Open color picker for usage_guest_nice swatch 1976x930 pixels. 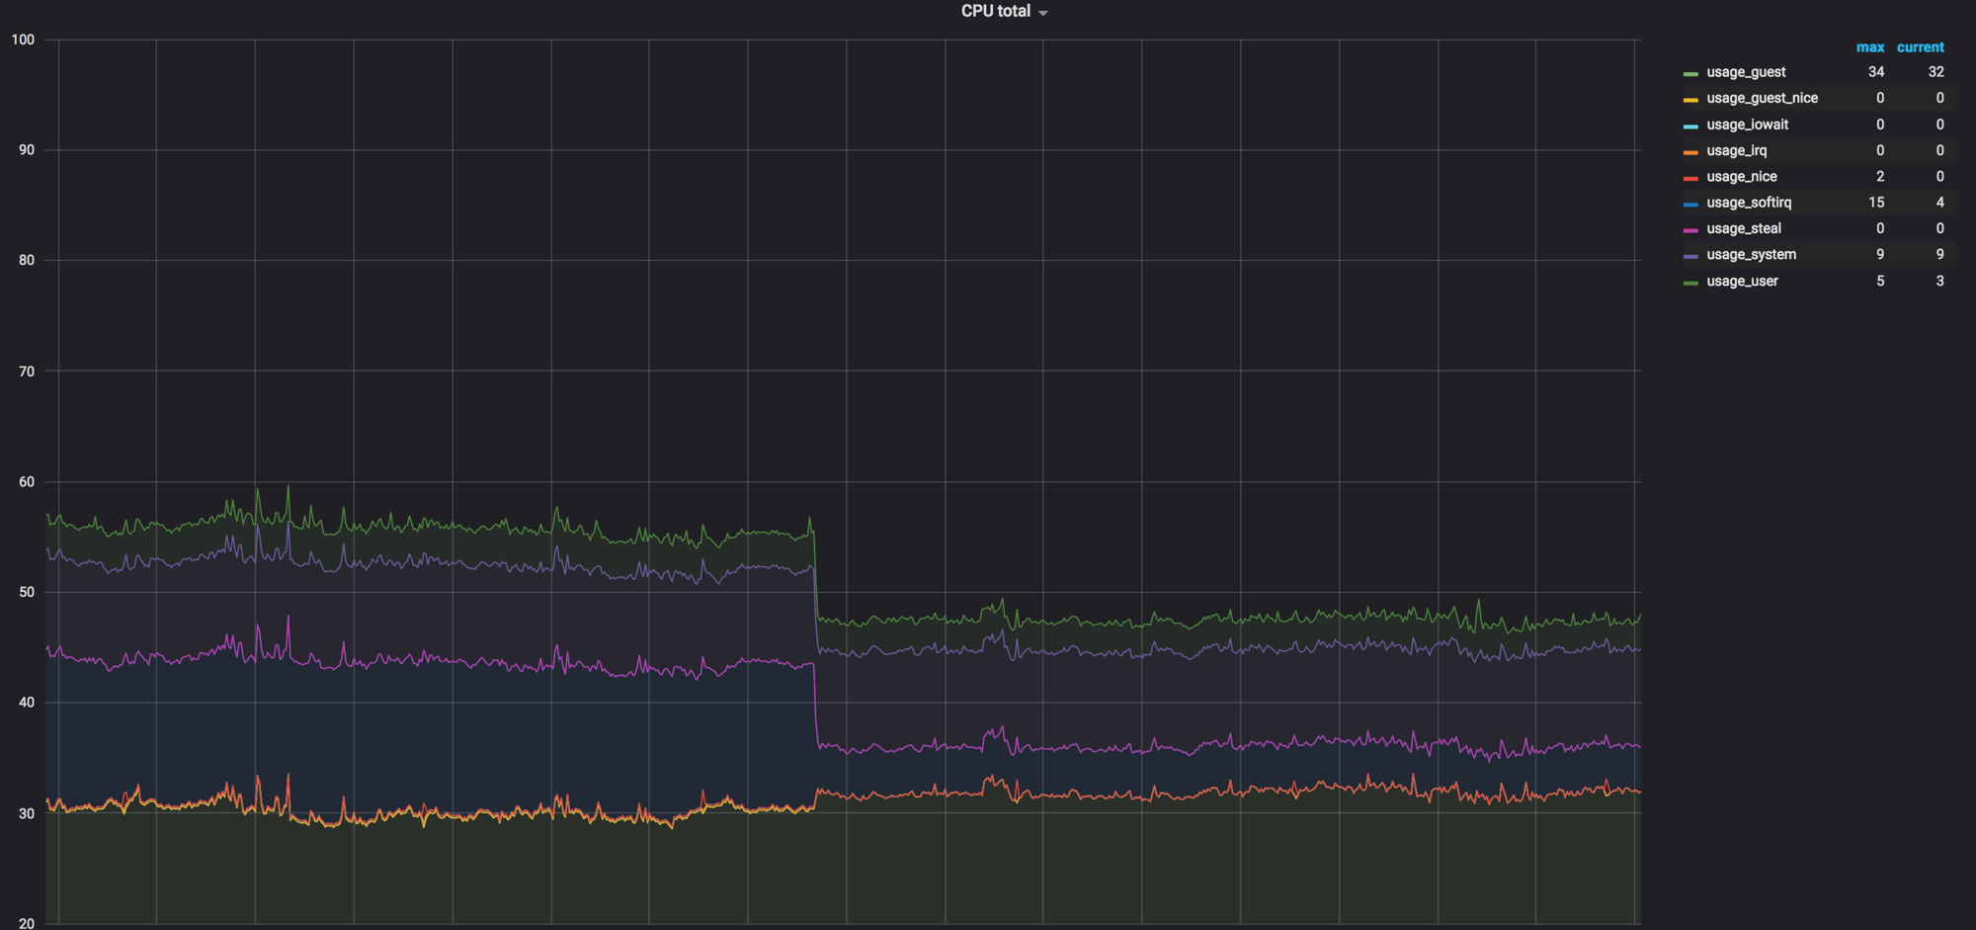[1690, 100]
